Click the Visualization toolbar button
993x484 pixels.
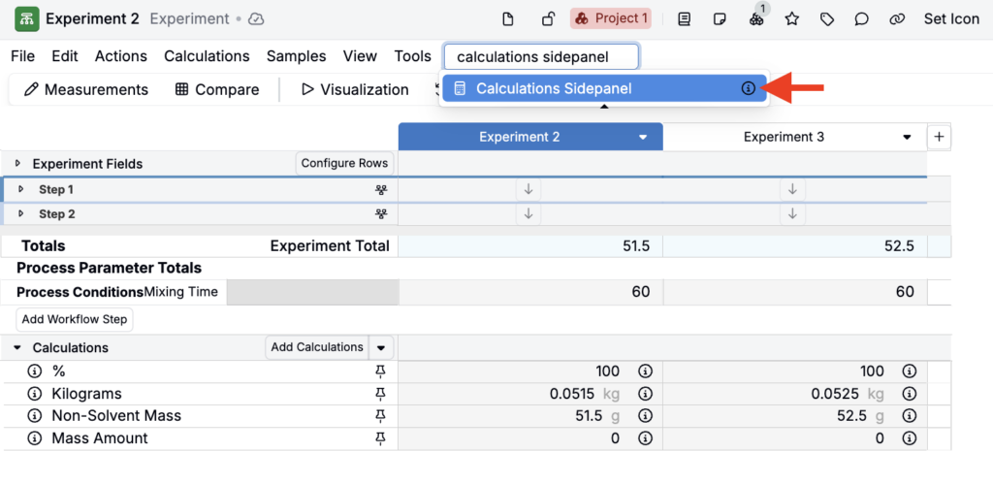355,90
